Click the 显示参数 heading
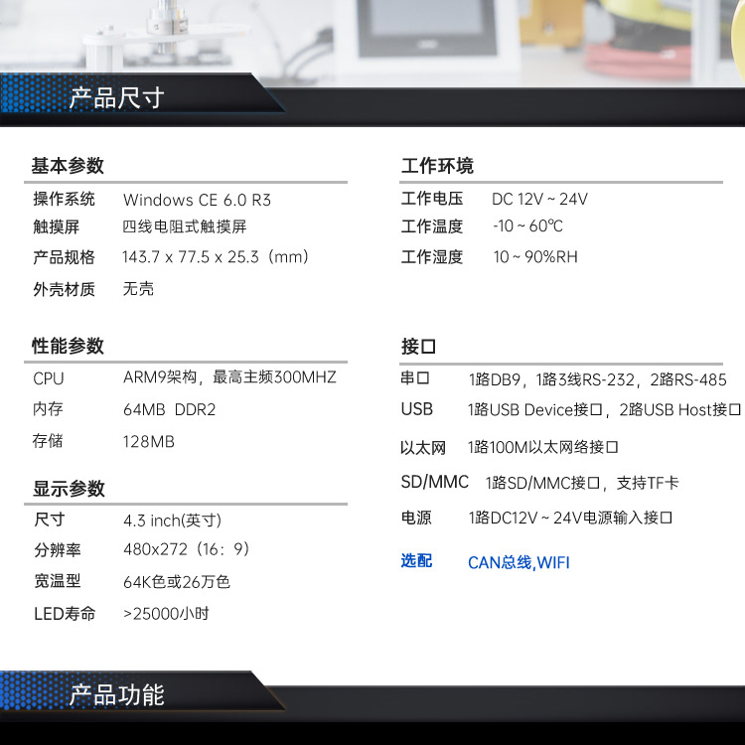 [x=68, y=489]
